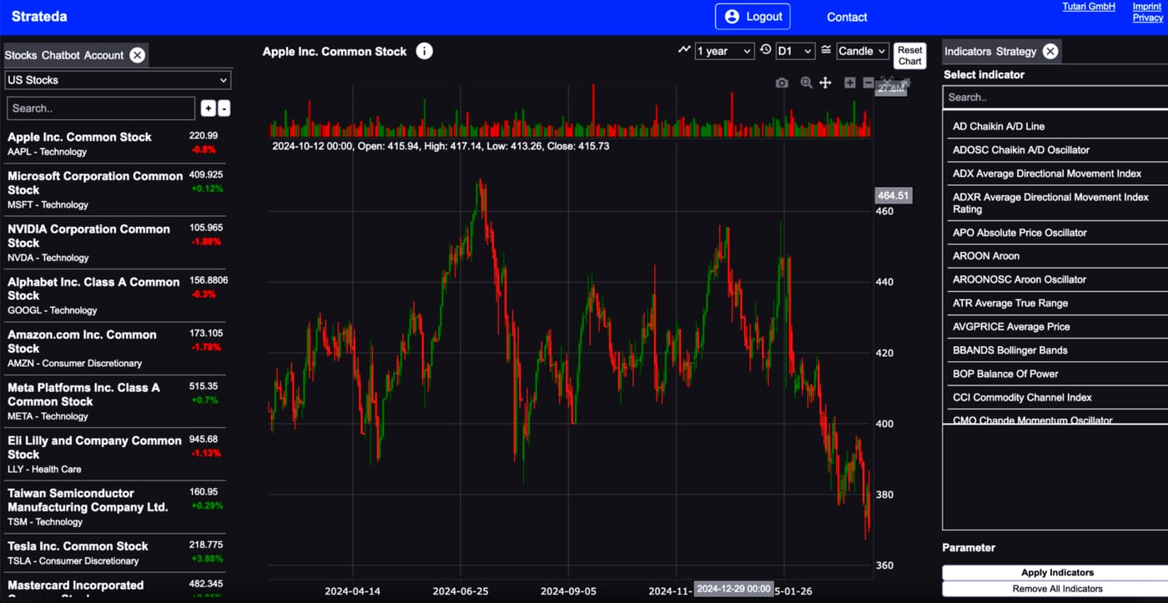
Task: Click the user icon in Logout button
Action: 732,17
